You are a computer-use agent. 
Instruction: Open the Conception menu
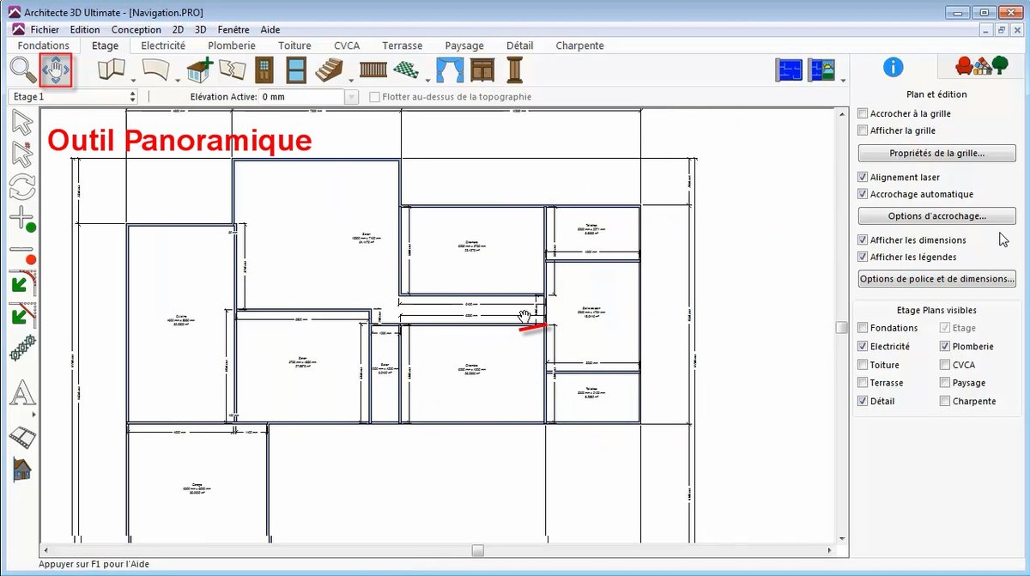click(x=136, y=29)
